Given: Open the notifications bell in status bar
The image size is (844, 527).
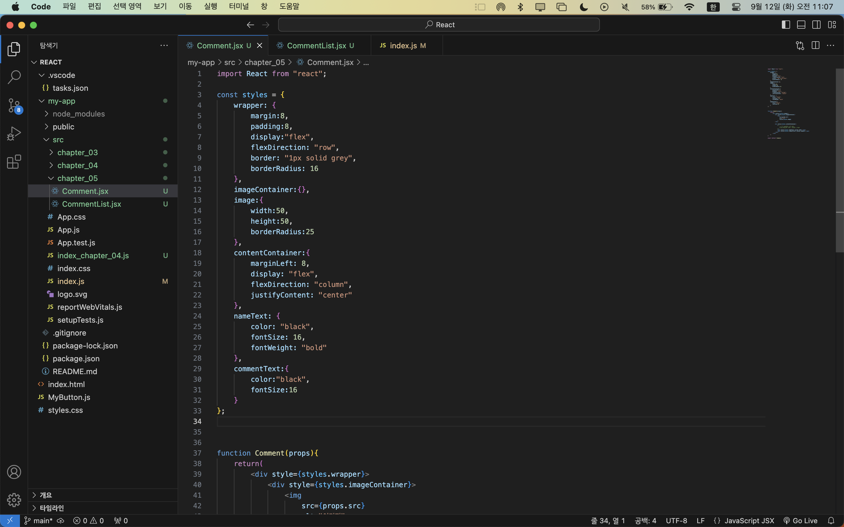Looking at the screenshot, I should point(831,521).
